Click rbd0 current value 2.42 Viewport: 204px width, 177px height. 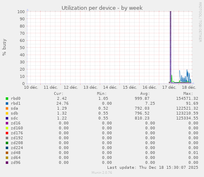(62, 99)
